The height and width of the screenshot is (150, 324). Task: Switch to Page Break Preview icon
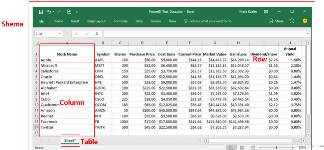click(253, 147)
